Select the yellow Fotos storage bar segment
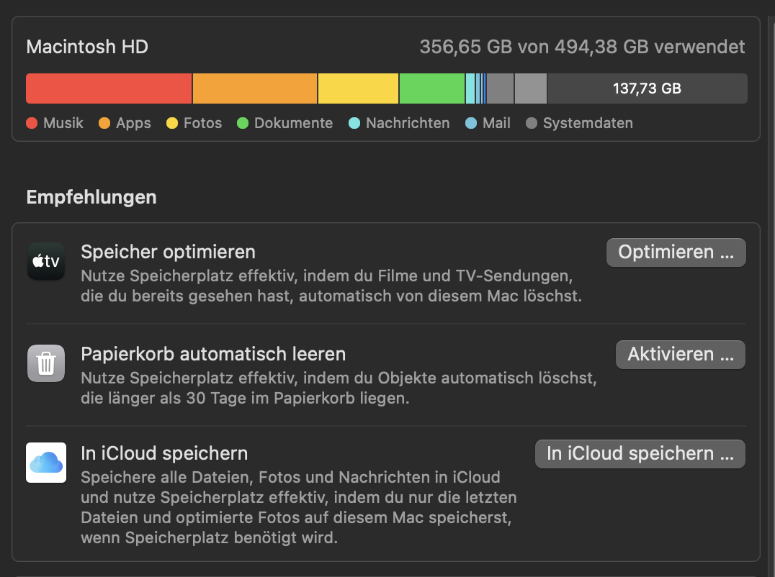The height and width of the screenshot is (577, 775). coord(359,88)
